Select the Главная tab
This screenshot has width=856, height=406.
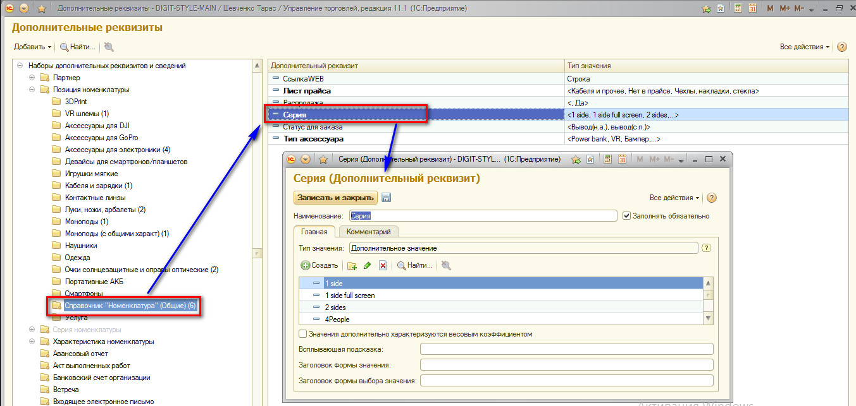coord(314,232)
